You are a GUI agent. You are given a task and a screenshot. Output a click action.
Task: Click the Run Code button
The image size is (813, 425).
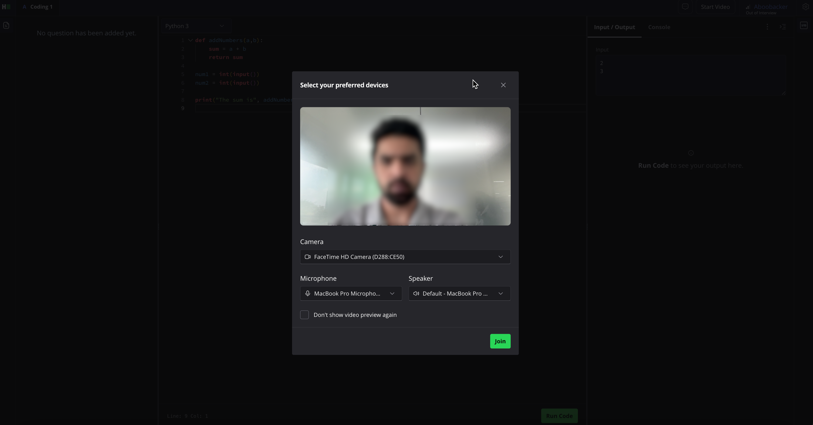[559, 416]
